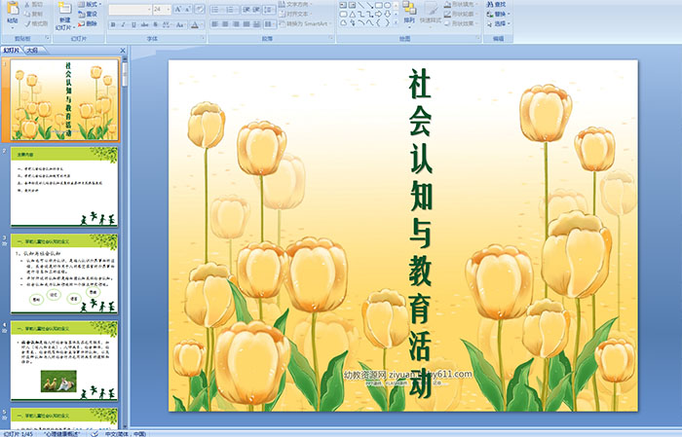Image resolution: width=682 pixels, height=437 pixels.
Task: Click the Increase Indent icon
Action: tap(256, 10)
